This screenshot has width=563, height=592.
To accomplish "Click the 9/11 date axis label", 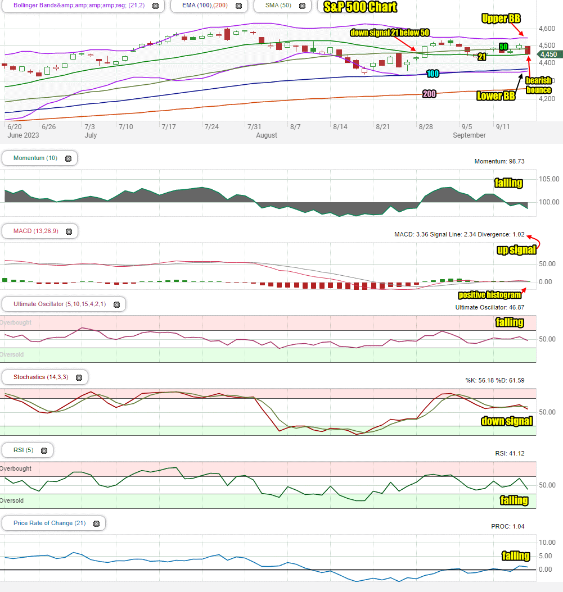I will [503, 127].
